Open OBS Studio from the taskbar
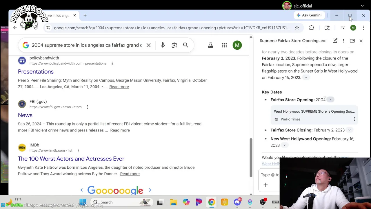The height and width of the screenshot is (209, 371). pyautogui.click(x=263, y=202)
